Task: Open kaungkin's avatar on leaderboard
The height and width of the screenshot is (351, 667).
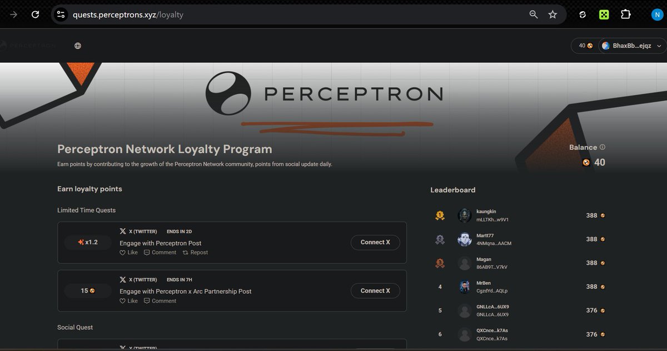Action: coord(465,215)
